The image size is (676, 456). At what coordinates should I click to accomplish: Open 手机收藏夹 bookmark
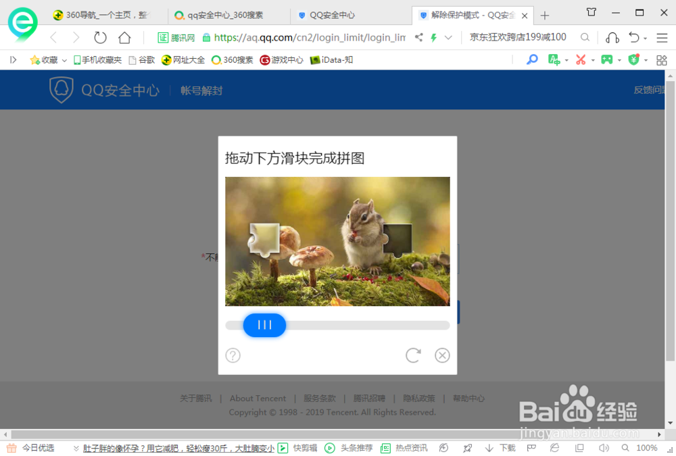[x=97, y=60]
